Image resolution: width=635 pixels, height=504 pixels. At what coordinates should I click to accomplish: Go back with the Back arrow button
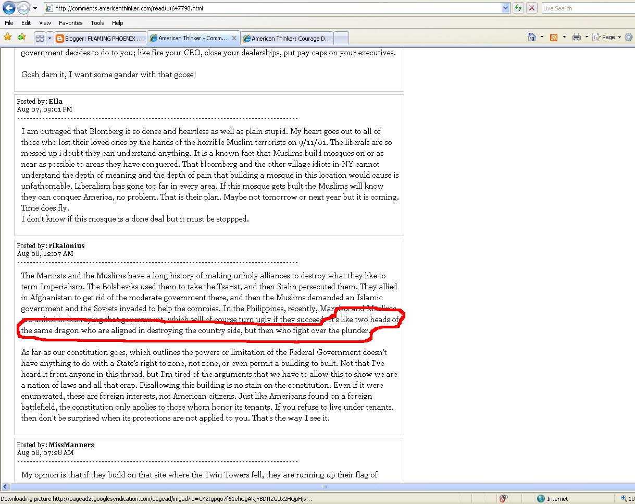(x=9, y=8)
